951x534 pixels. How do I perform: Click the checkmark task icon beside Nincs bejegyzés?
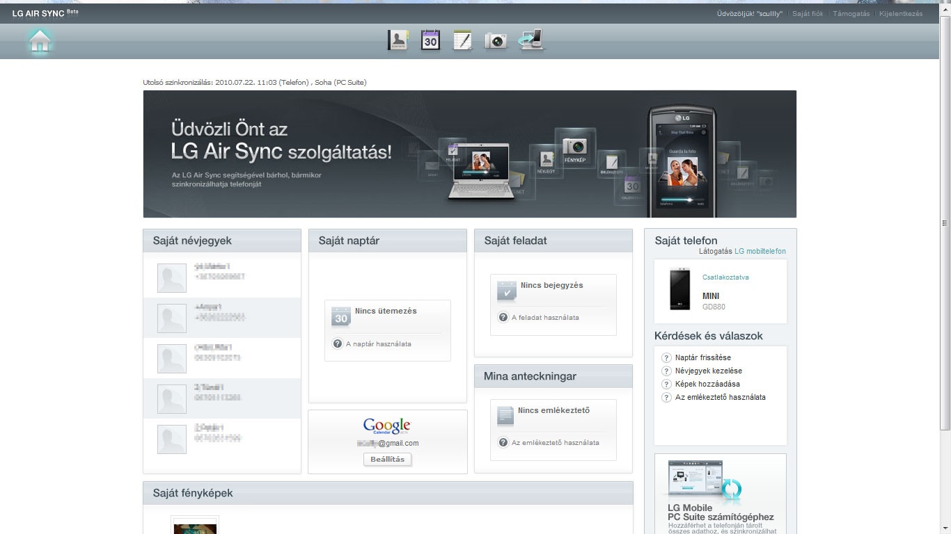(506, 291)
